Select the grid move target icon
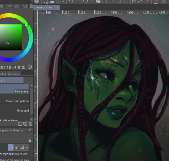 (22, 148)
